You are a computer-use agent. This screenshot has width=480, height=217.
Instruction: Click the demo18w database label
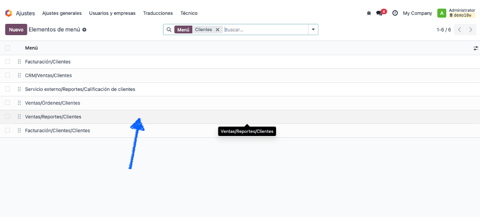tap(462, 15)
